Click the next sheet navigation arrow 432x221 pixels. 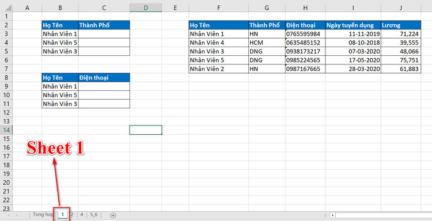pos(17,215)
